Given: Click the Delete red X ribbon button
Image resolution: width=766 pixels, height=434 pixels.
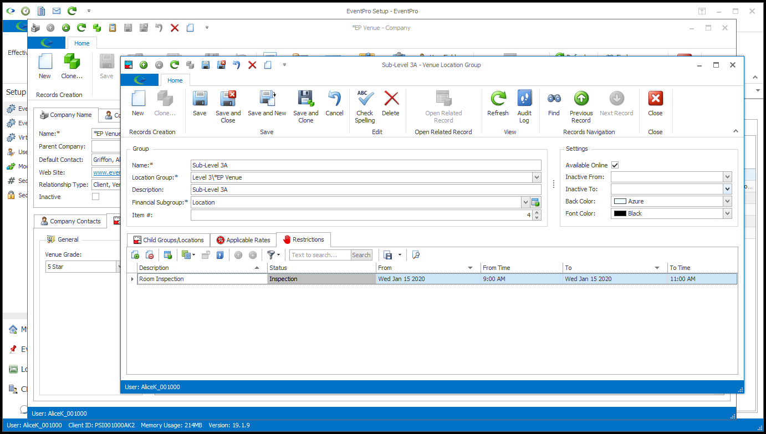Looking at the screenshot, I should coord(391,104).
